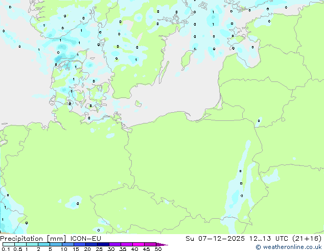This screenshot has width=324, height=251.
Task: Click the legend value '0.1'
Action: pos(6,249)
